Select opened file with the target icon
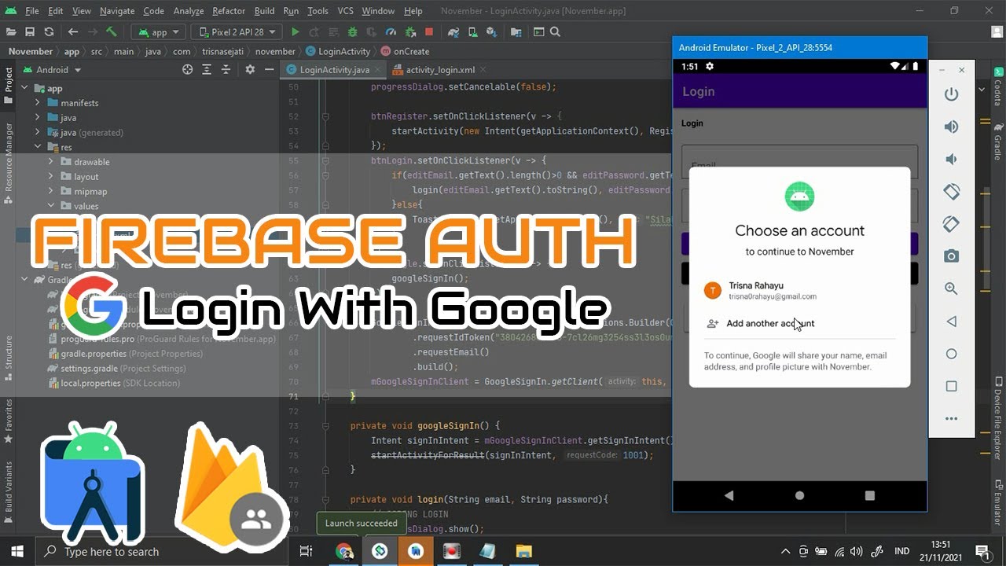This screenshot has width=1006, height=566. coord(187,69)
